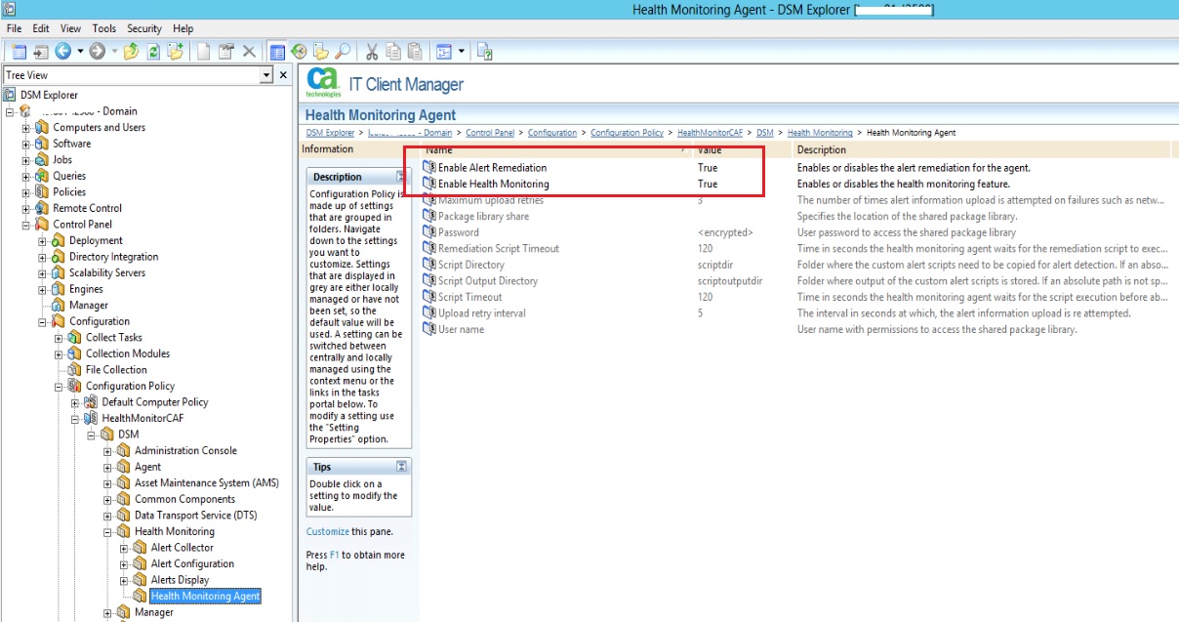
Task: Open the Back button history dropdown arrow
Action: [80, 51]
